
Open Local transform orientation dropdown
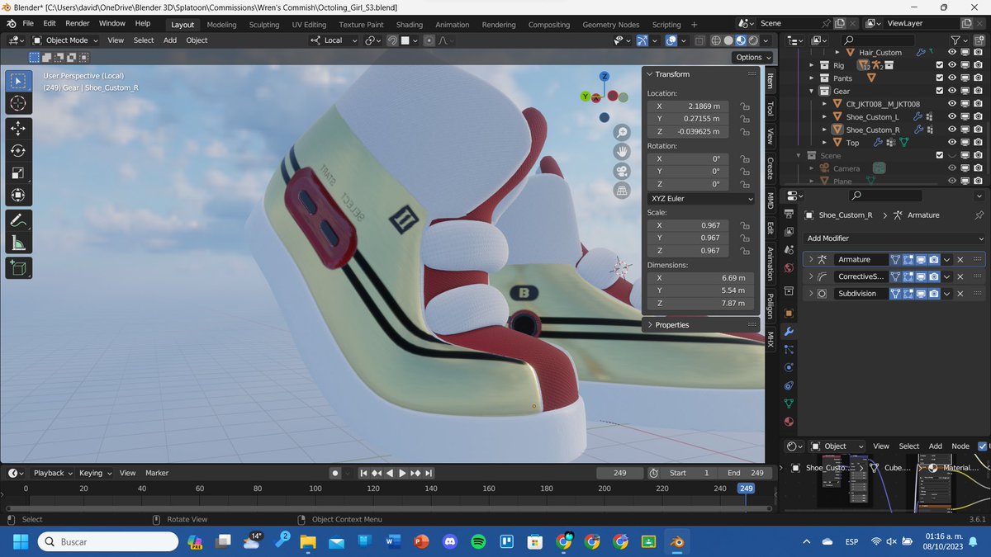(333, 40)
